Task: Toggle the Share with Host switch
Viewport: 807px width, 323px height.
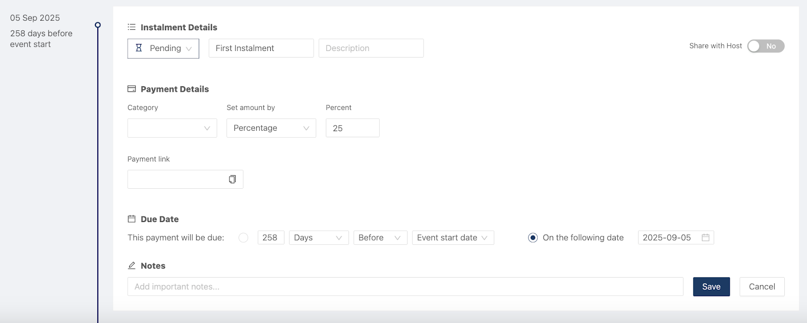Action: coord(766,46)
